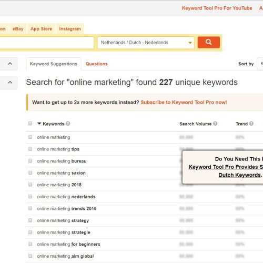
Task: Open Keyword Tool Pro For YouTube link
Action: coord(217,8)
